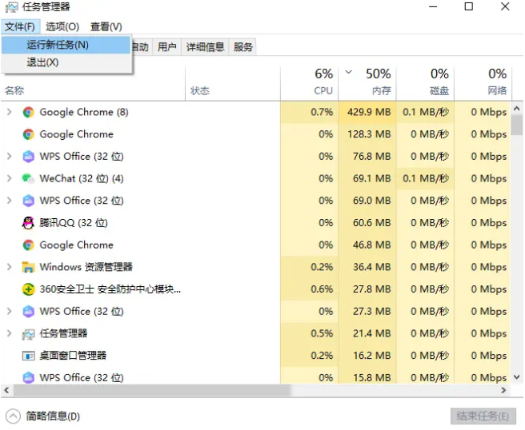The image size is (525, 430).
Task: Select the WeChat process icon
Action: pos(28,179)
